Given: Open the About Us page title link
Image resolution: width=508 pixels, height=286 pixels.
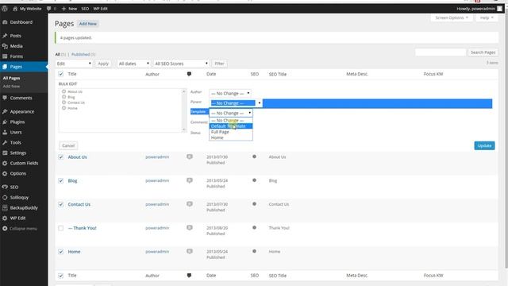Looking at the screenshot, I should pyautogui.click(x=77, y=157).
